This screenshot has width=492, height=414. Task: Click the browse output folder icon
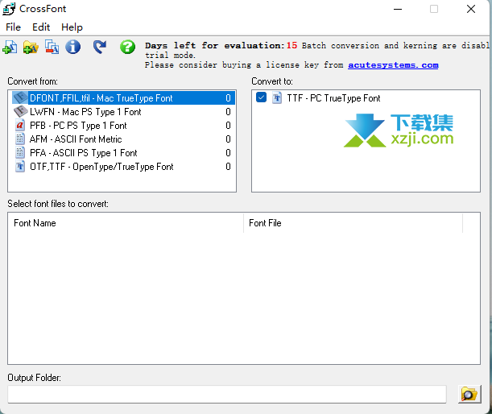click(x=469, y=394)
